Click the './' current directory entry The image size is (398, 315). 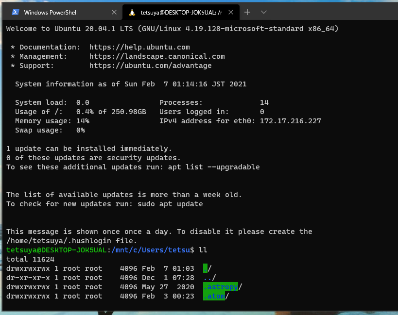pyautogui.click(x=208, y=268)
